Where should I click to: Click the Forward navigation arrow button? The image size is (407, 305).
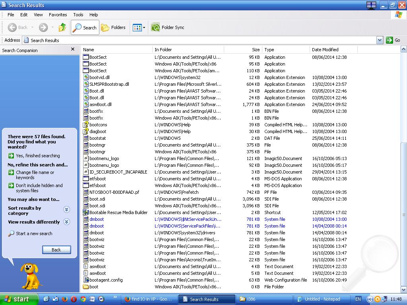click(43, 27)
